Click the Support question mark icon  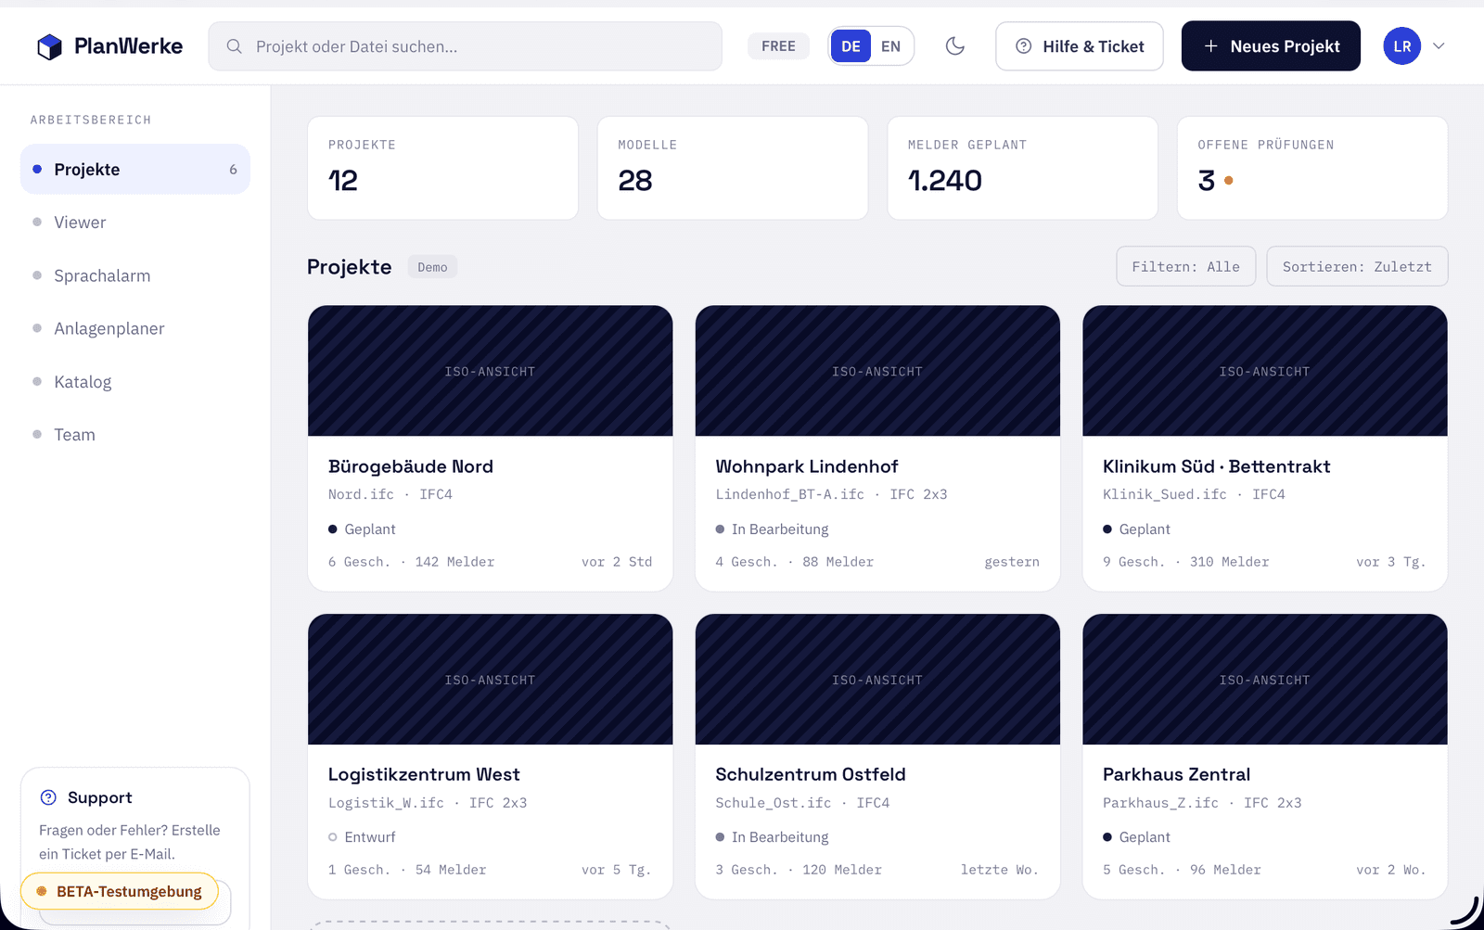click(48, 797)
